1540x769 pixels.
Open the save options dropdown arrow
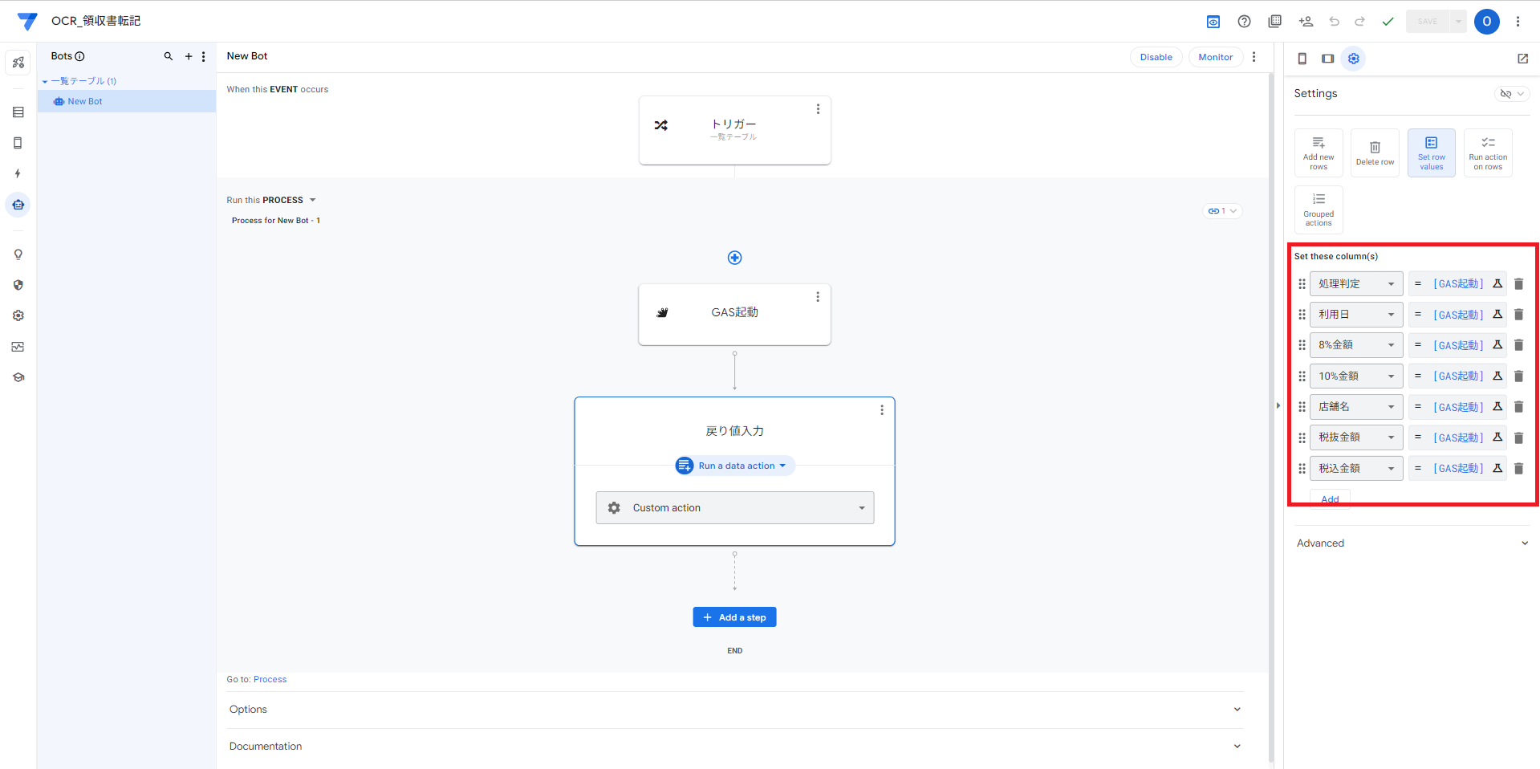[1458, 22]
